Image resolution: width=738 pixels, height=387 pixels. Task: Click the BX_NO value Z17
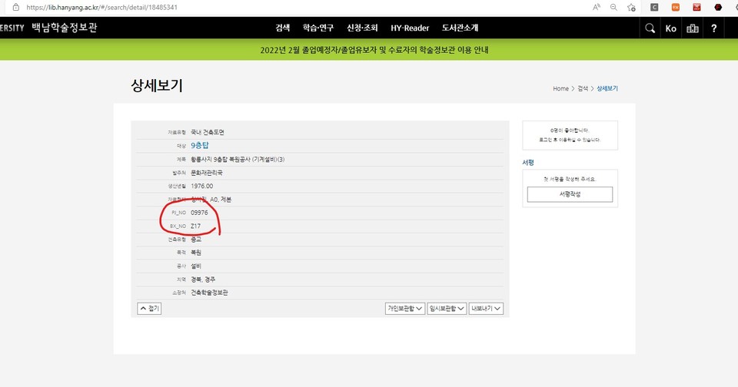[x=195, y=227]
